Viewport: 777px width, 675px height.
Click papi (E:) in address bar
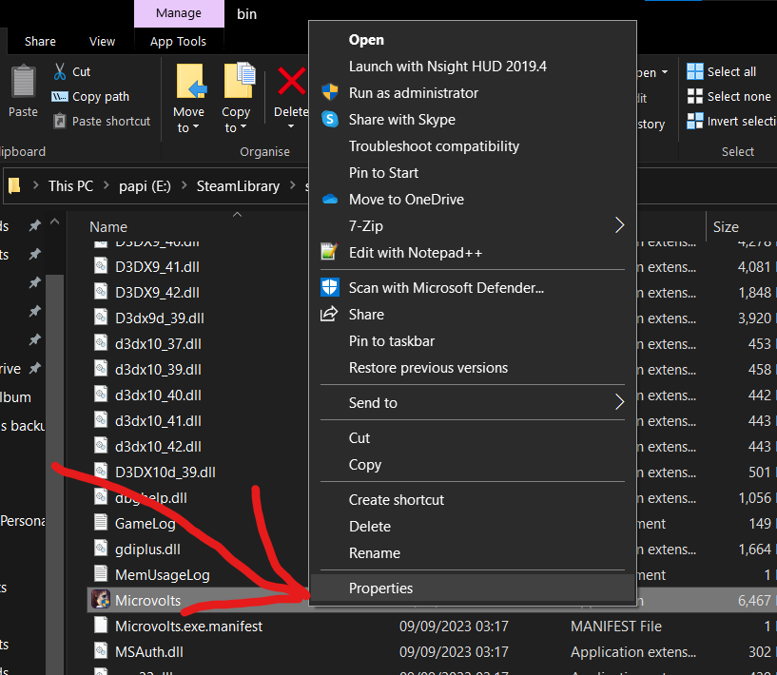point(145,185)
